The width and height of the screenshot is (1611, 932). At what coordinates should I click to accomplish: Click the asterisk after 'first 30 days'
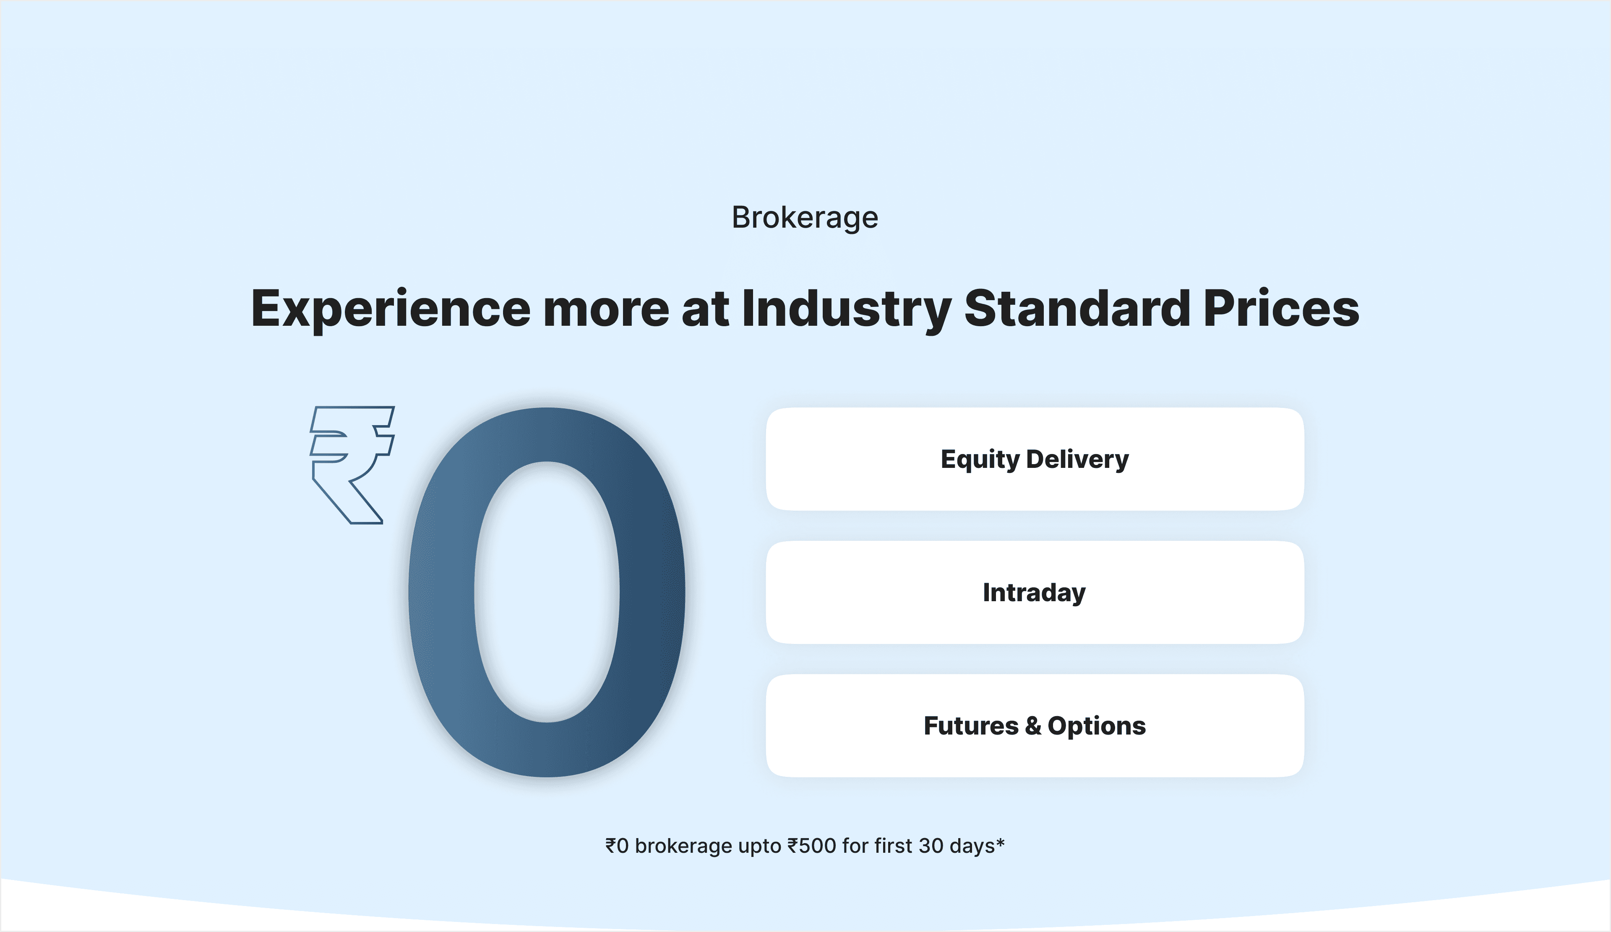(x=1001, y=843)
